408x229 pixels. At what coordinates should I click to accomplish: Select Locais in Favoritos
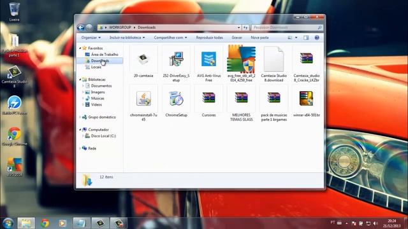click(96, 67)
